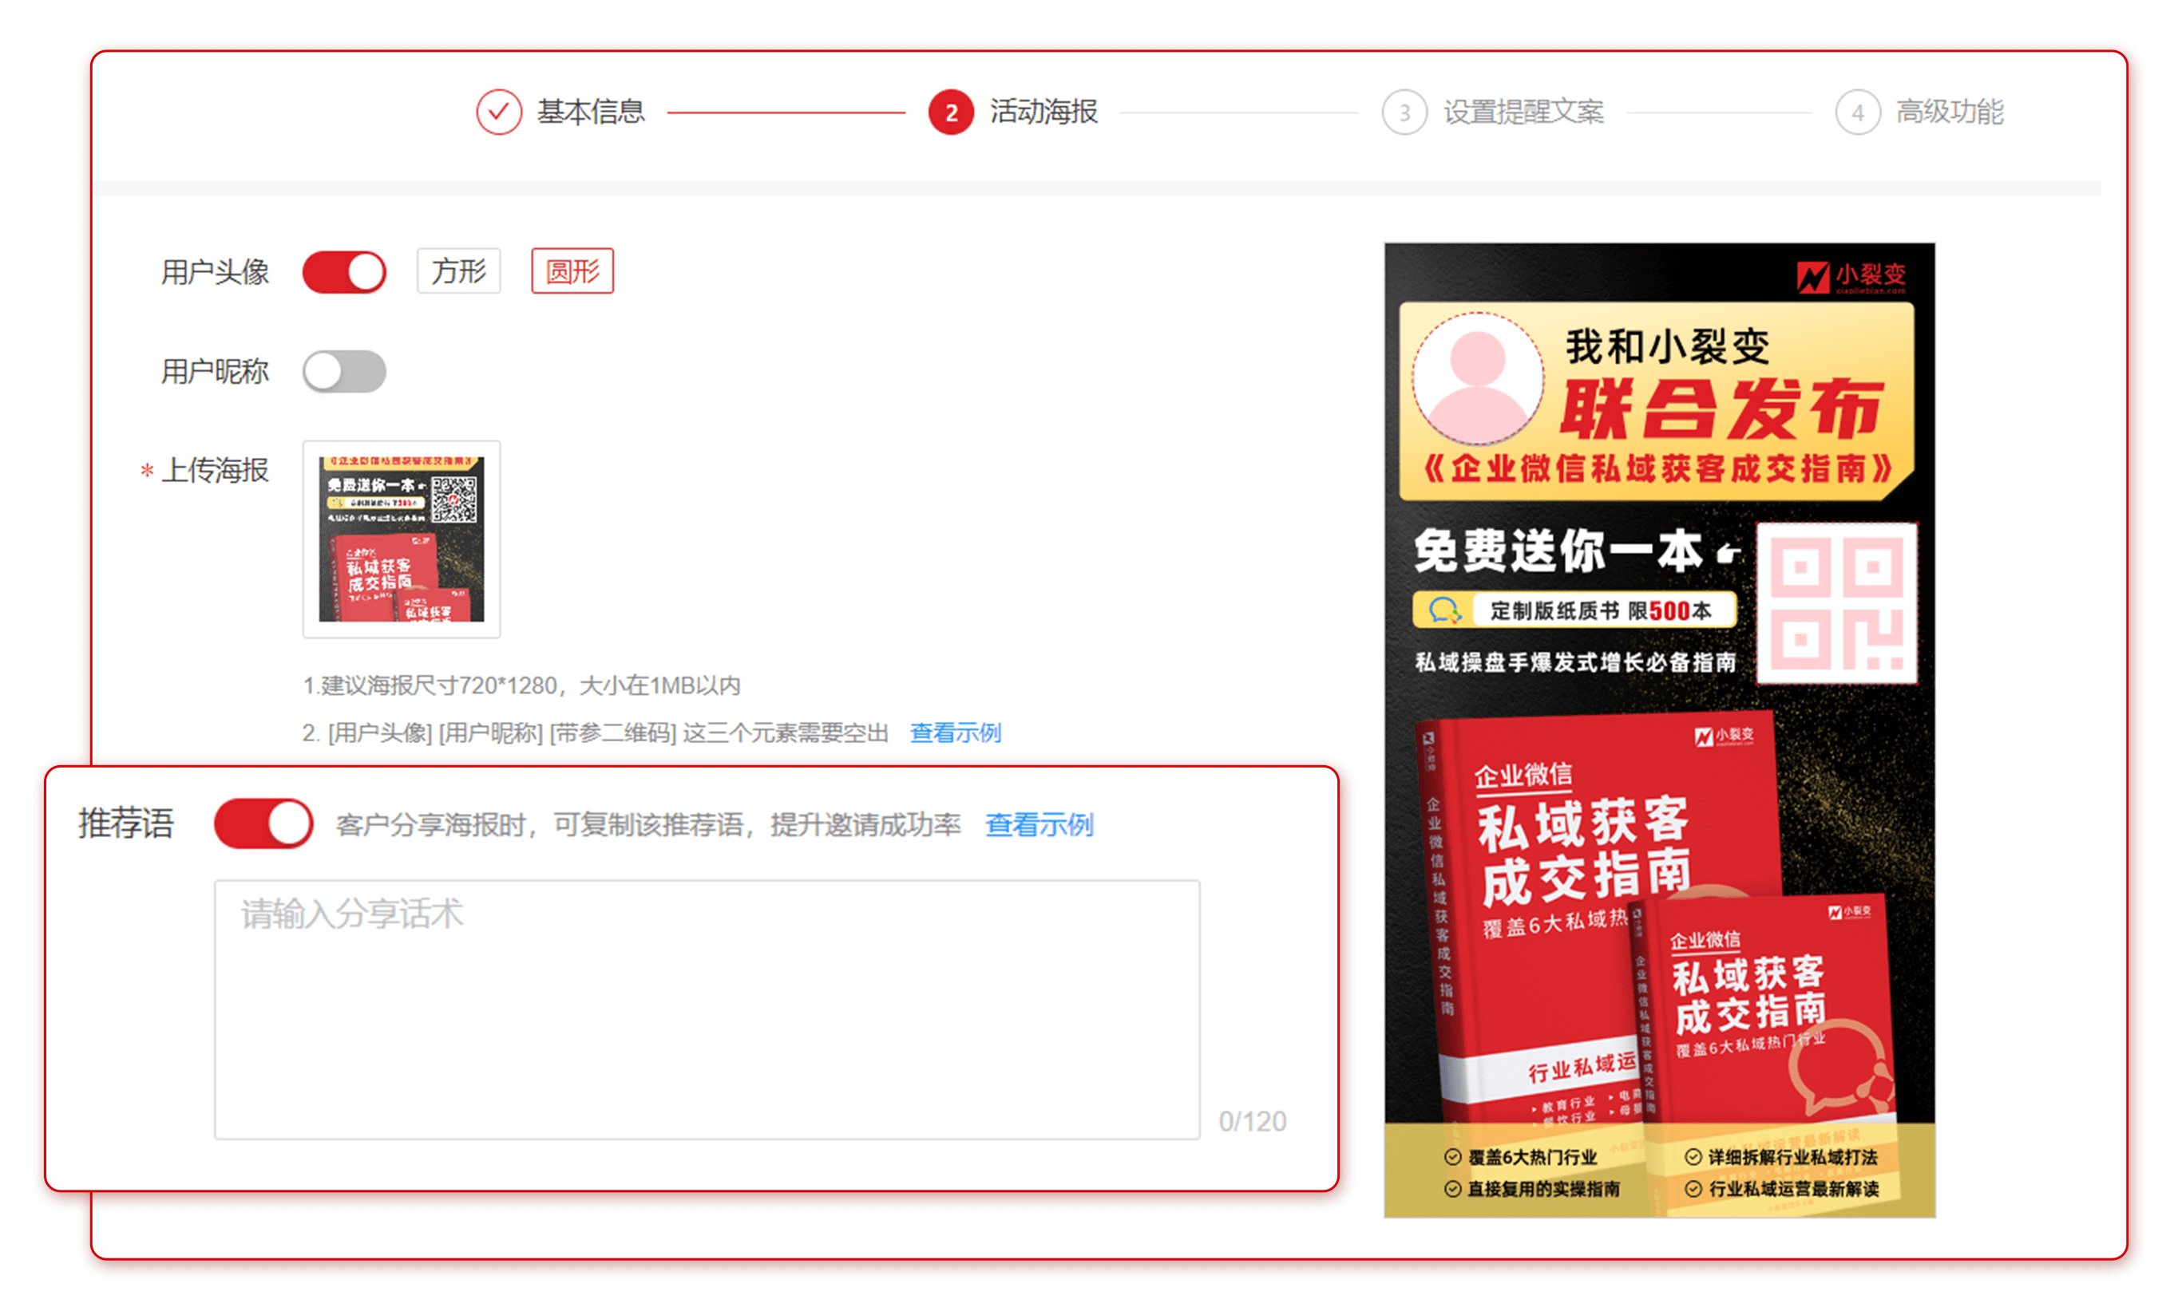The image size is (2174, 1311).
Task: Focus the 请输入分享话术 text area
Action: pyautogui.click(x=706, y=1009)
